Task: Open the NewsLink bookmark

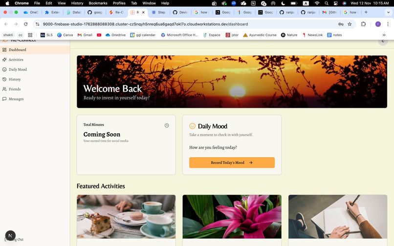Action: (312, 35)
